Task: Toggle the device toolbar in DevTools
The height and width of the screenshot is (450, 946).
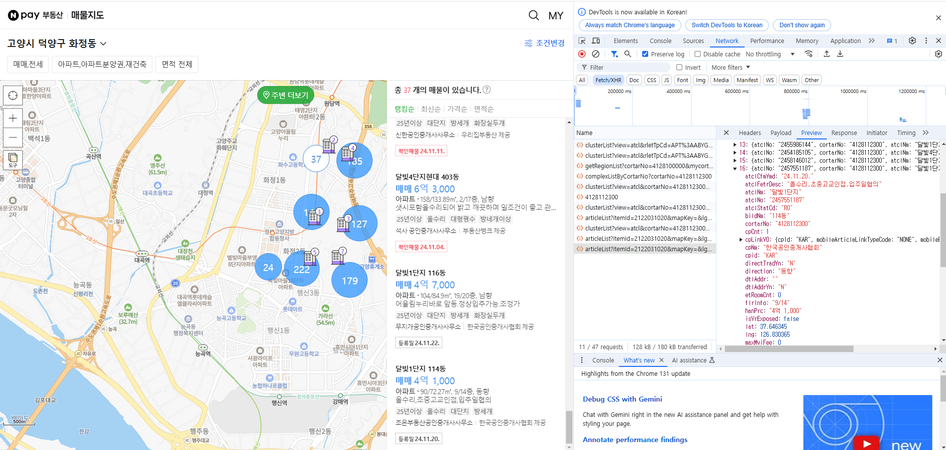Action: (x=596, y=41)
